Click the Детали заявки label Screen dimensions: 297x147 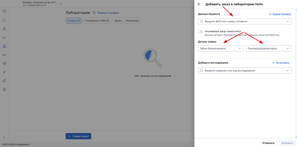pyautogui.click(x=207, y=42)
